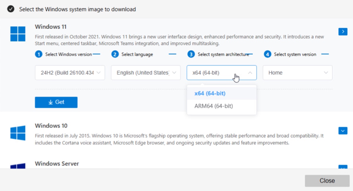Click step badge 4 'Select system version'
353x191 pixels.
coord(267,54)
